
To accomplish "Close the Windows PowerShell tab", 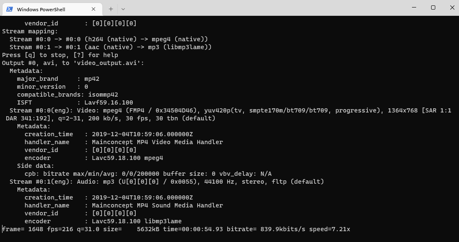I will coord(94,9).
